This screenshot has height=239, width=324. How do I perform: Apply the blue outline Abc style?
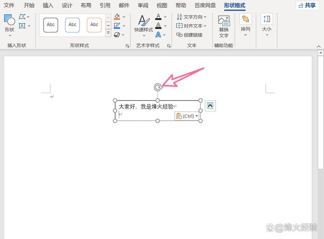coord(72,25)
